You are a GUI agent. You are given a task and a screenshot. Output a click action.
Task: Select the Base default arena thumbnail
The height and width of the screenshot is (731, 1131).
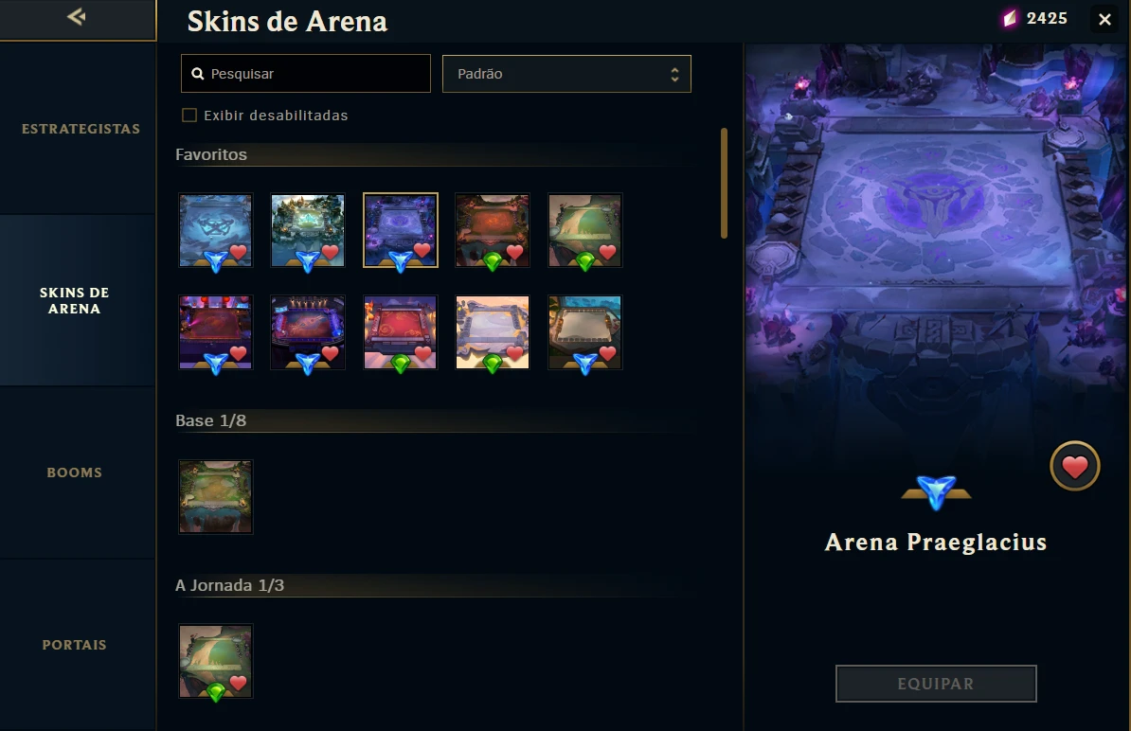[x=216, y=497]
